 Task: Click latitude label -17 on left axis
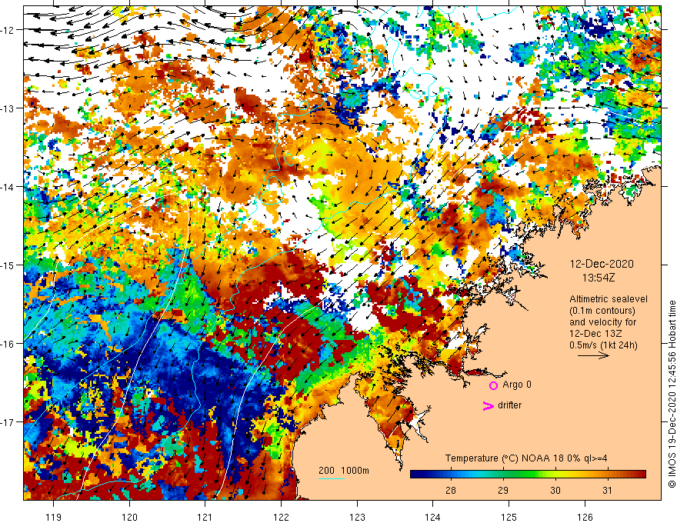coord(8,422)
